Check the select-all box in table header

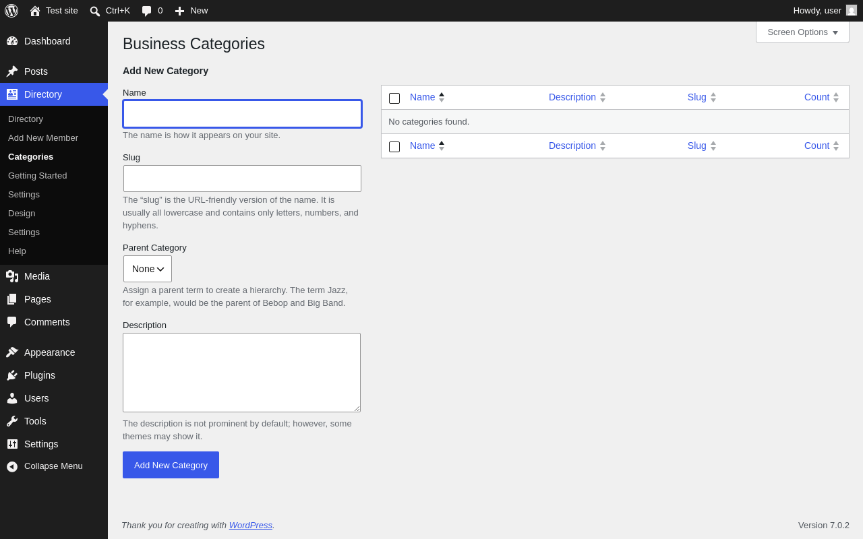(394, 98)
